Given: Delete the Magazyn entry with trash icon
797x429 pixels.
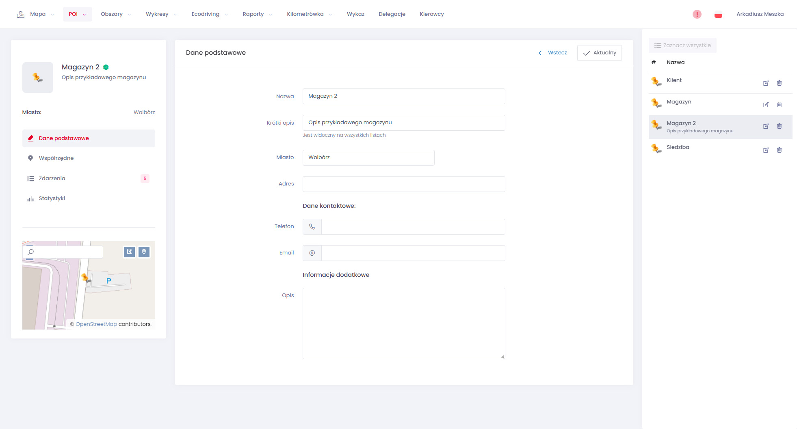Looking at the screenshot, I should coord(779,105).
